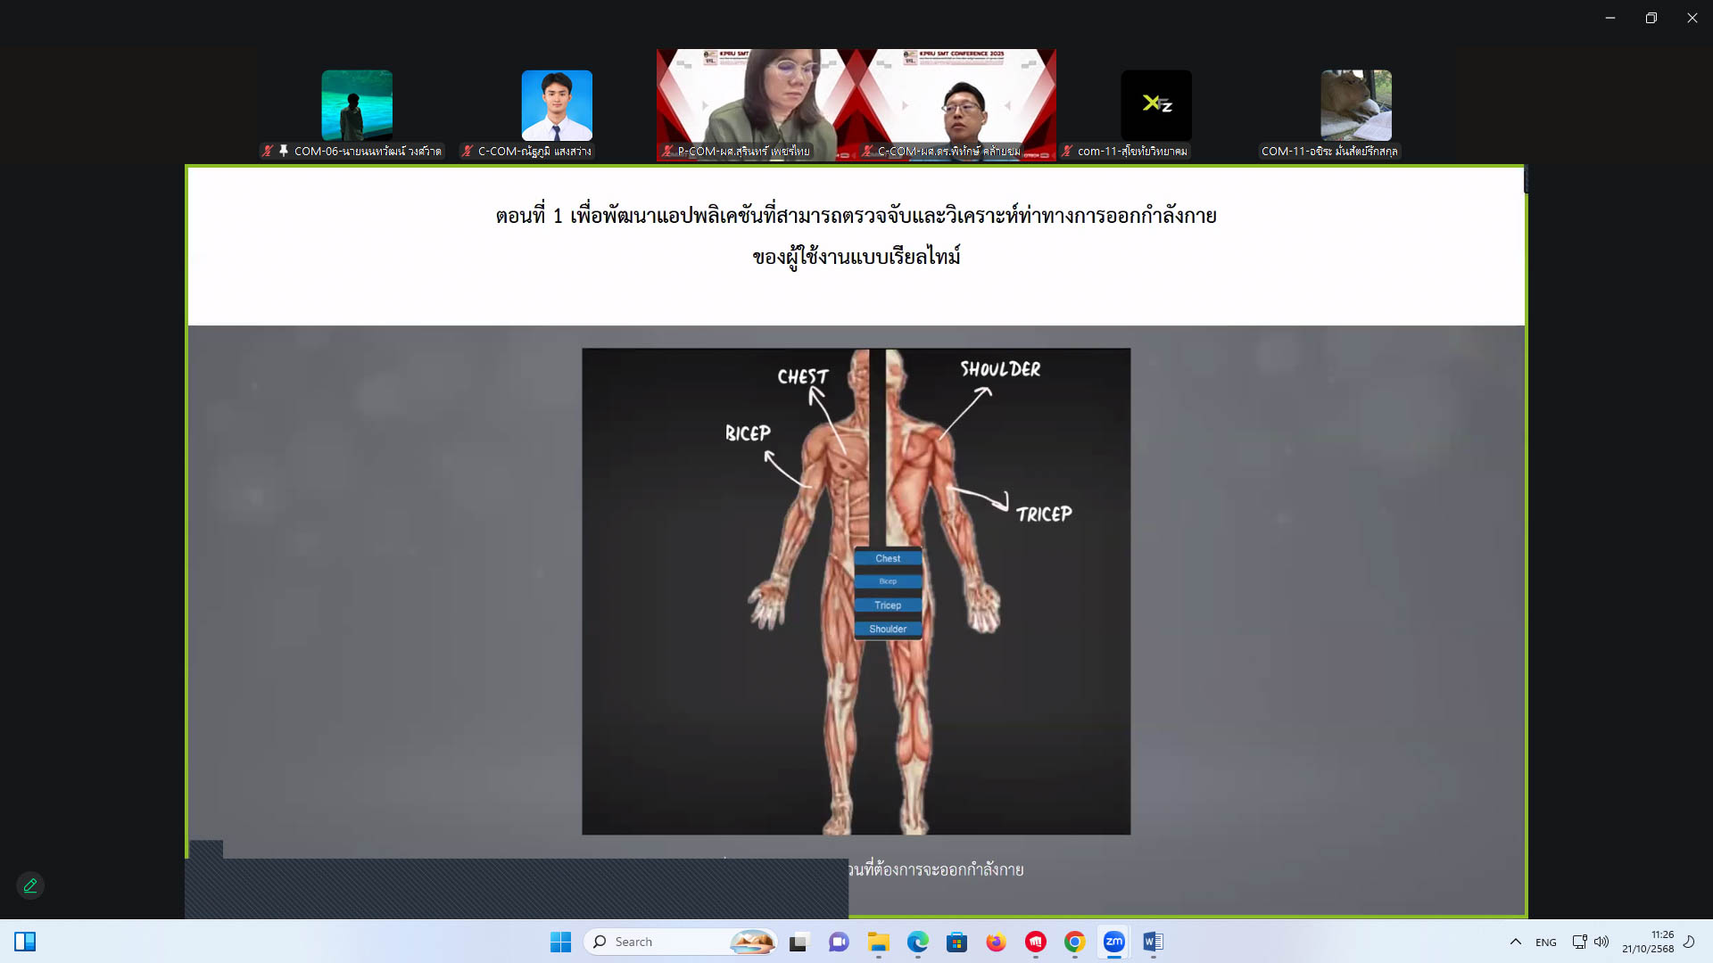Select COM-06 participant video thumbnail

(357, 105)
